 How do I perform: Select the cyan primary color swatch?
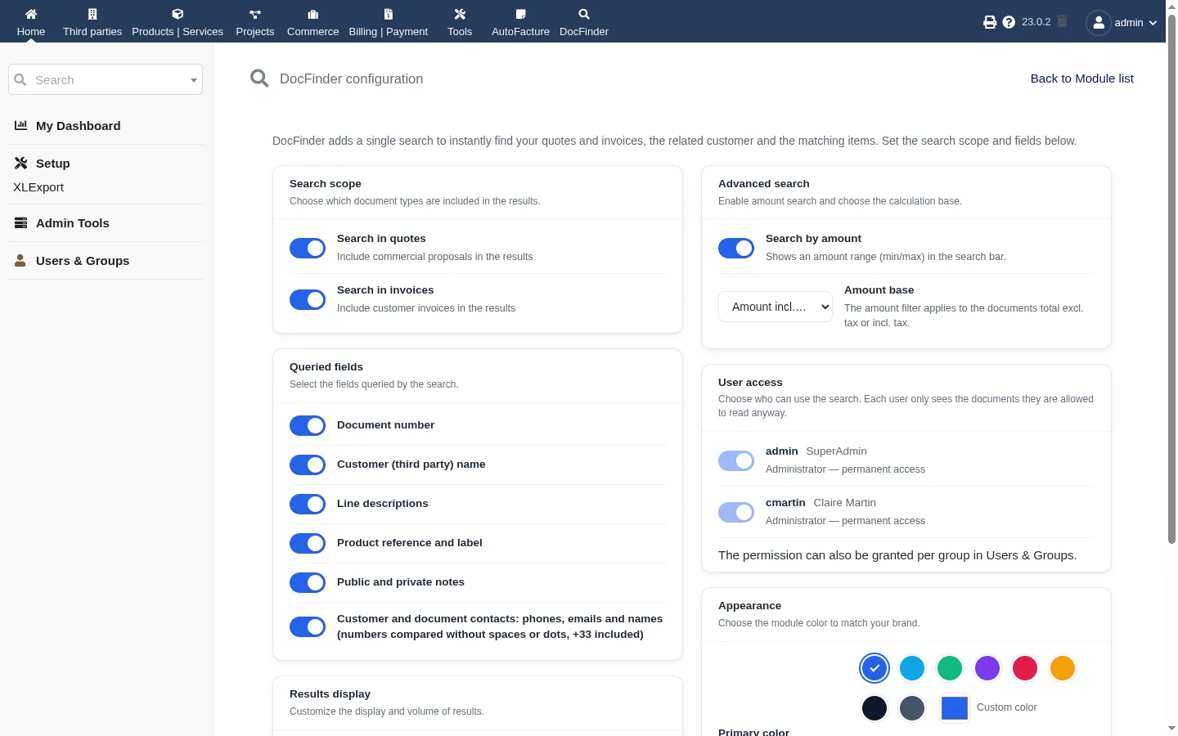point(912,668)
